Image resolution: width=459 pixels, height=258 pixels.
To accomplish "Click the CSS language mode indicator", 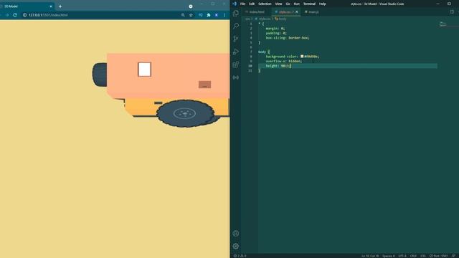I will click(423, 256).
